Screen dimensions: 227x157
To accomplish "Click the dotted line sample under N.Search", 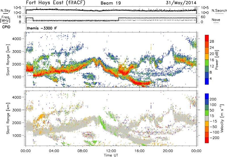I will click(220, 13).
